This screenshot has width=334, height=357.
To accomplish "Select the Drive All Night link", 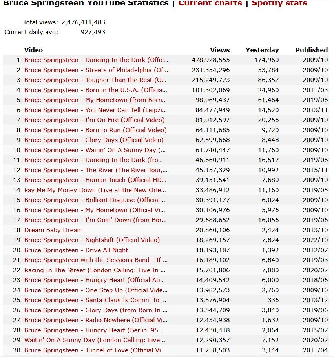I will (x=76, y=250).
